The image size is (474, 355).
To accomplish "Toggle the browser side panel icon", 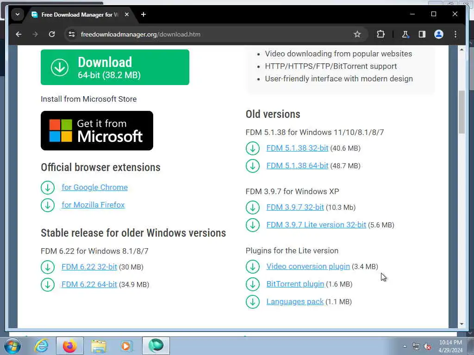I will coord(422,34).
